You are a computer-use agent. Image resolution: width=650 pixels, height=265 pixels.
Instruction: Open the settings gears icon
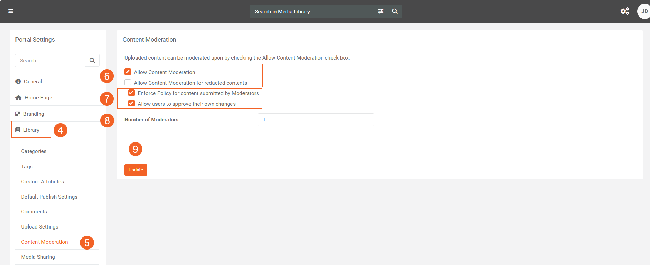tap(625, 11)
